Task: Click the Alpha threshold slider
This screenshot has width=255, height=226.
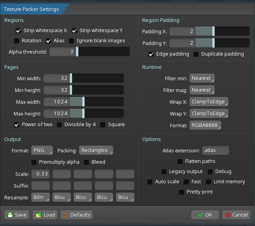Action: [x=89, y=52]
